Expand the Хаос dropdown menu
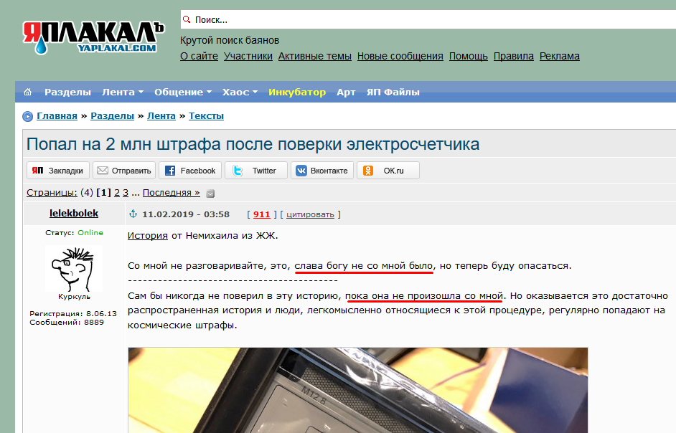The height and width of the screenshot is (433, 676). (240, 92)
